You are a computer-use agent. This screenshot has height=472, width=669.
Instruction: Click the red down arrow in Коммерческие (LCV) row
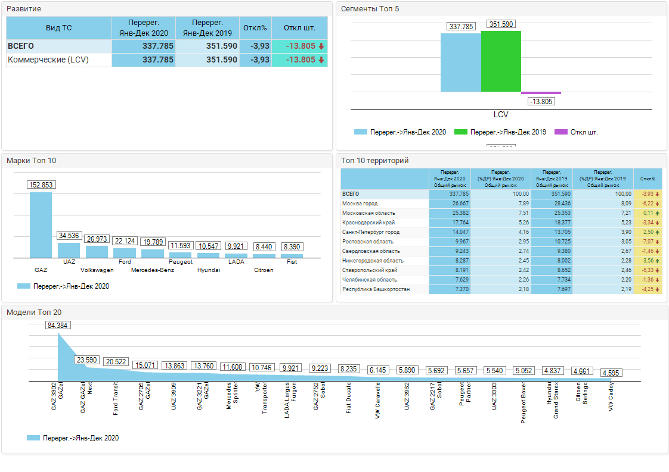click(x=321, y=60)
